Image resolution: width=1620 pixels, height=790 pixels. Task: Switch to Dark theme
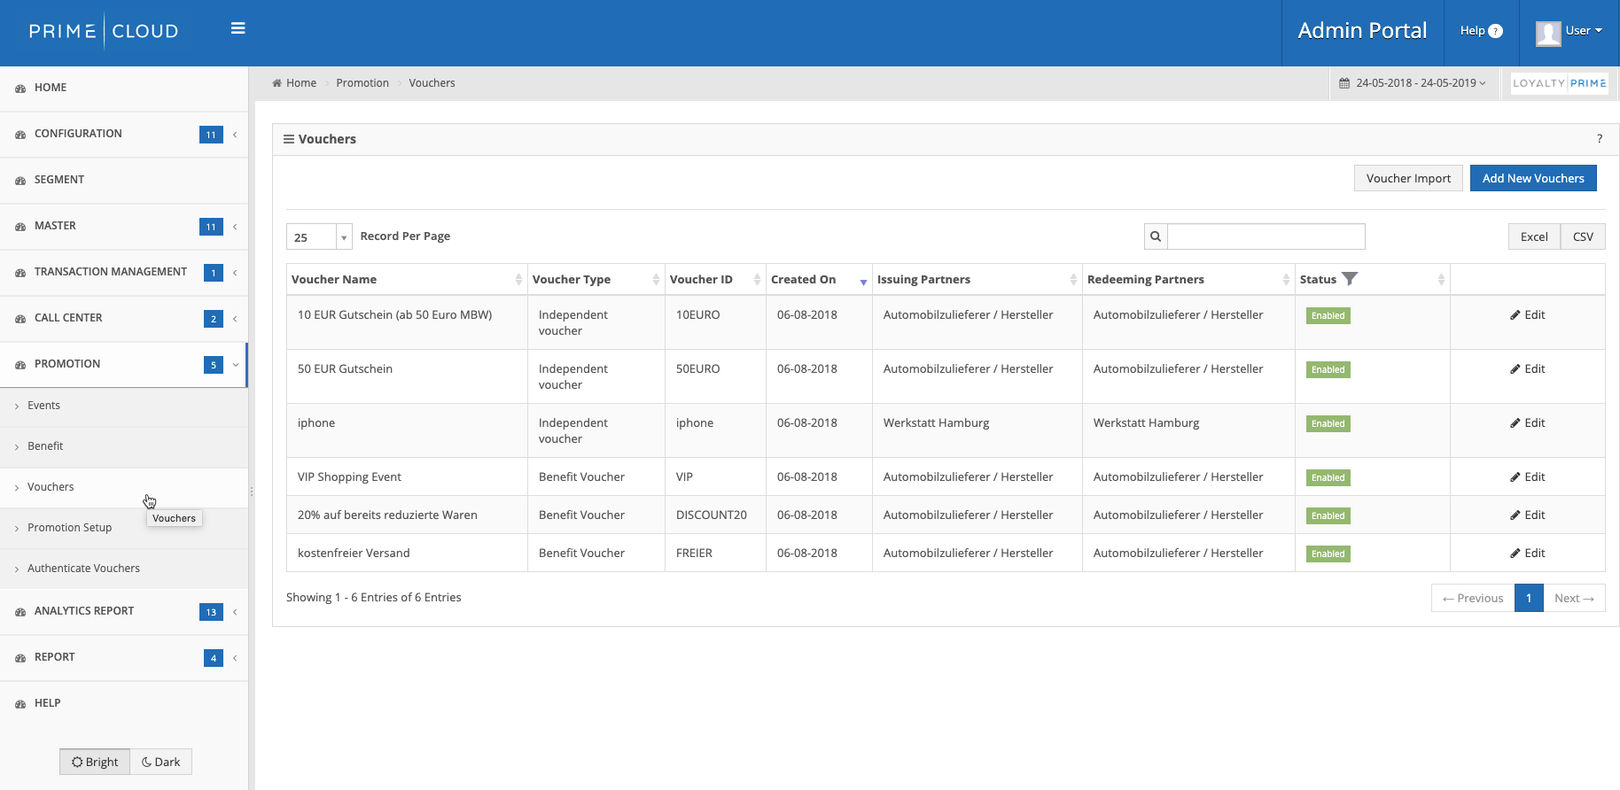pyautogui.click(x=161, y=762)
